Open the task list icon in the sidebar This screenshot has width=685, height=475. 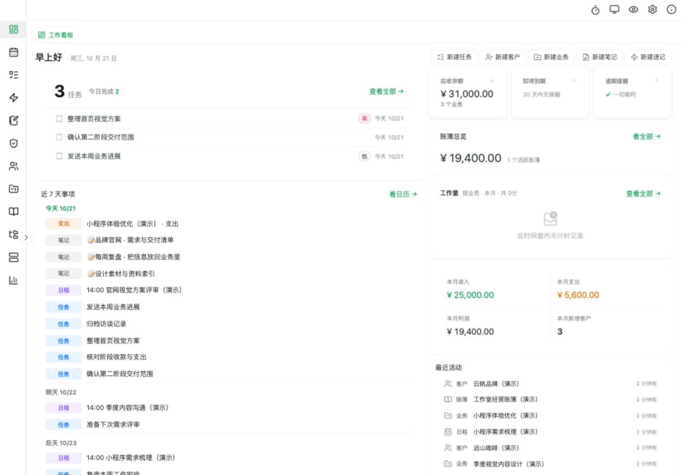[x=13, y=75]
